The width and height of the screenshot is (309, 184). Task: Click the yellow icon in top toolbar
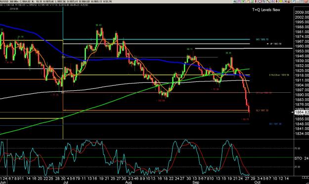point(281,1)
